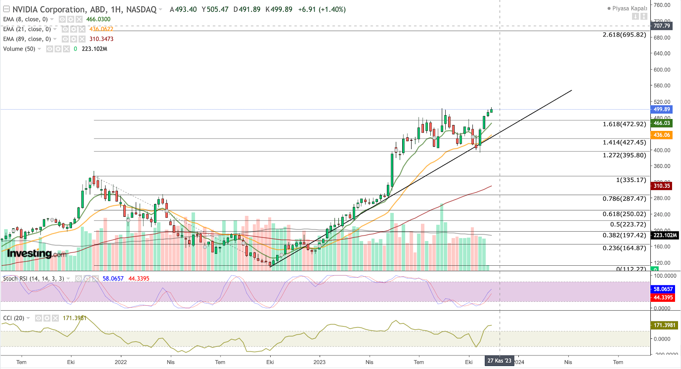The height and width of the screenshot is (369, 681).
Task: Open CCI (20) settings gear
Action: [47, 318]
